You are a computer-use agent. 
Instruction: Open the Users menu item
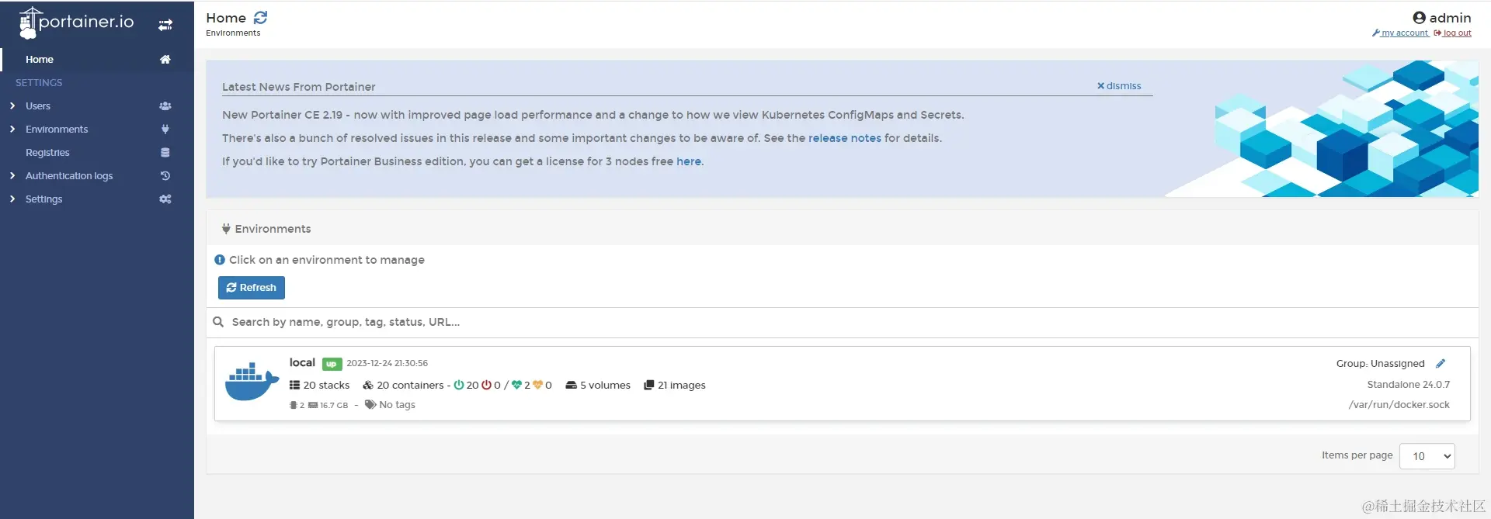coord(97,106)
